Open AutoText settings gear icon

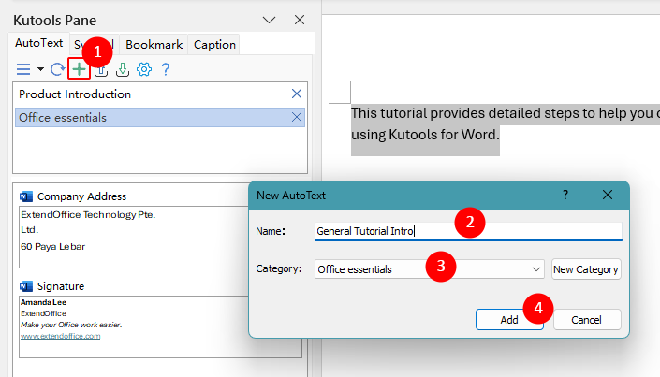pos(144,69)
